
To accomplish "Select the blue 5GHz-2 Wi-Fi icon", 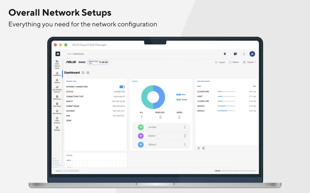I will point(141,144).
